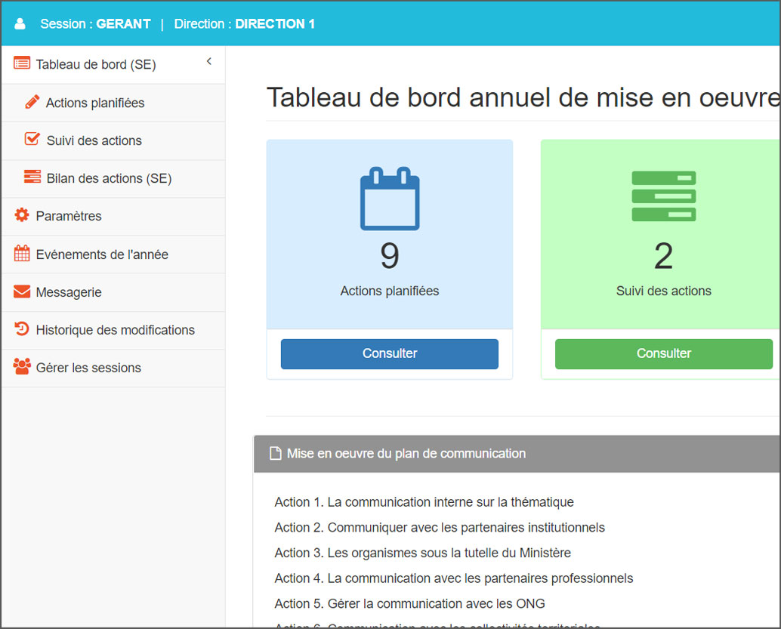Select Action 1. La communication interne sur la thématique
The image size is (781, 629).
click(424, 502)
